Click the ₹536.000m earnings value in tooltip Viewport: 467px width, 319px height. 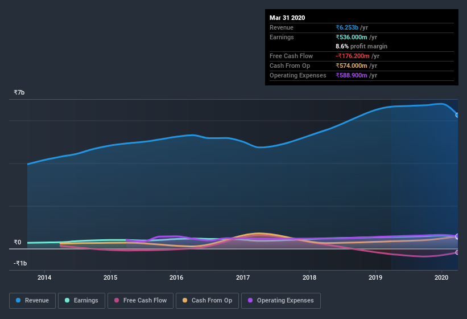tap(352, 37)
